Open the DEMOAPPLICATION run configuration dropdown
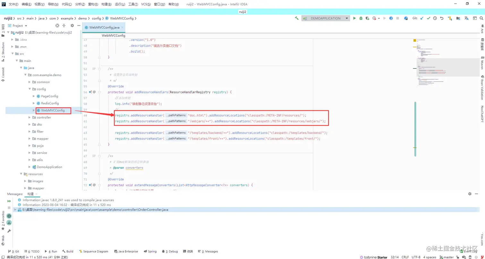Image resolution: width=485 pixels, height=259 pixels. [326, 18]
